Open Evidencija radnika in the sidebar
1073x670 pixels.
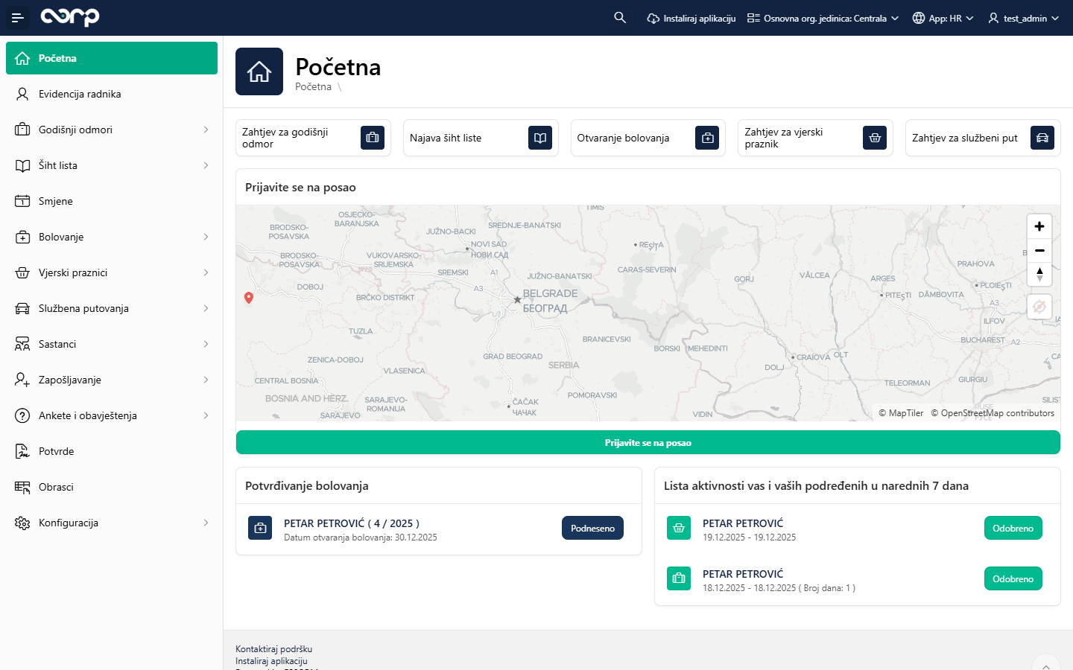pyautogui.click(x=80, y=94)
